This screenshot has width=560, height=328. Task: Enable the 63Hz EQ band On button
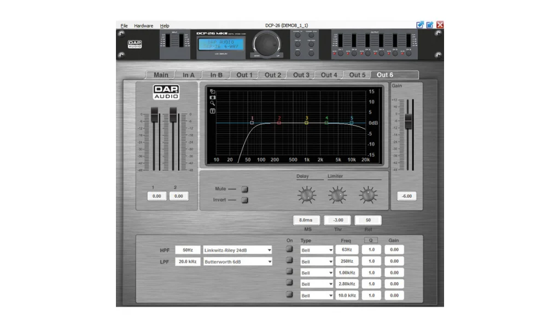(289, 249)
